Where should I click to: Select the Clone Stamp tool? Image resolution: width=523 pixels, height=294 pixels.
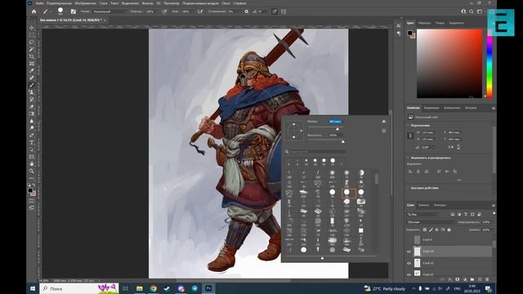(32, 92)
